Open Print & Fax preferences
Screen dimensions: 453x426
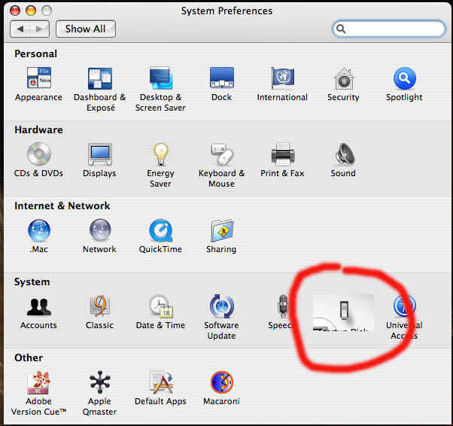pos(283,154)
